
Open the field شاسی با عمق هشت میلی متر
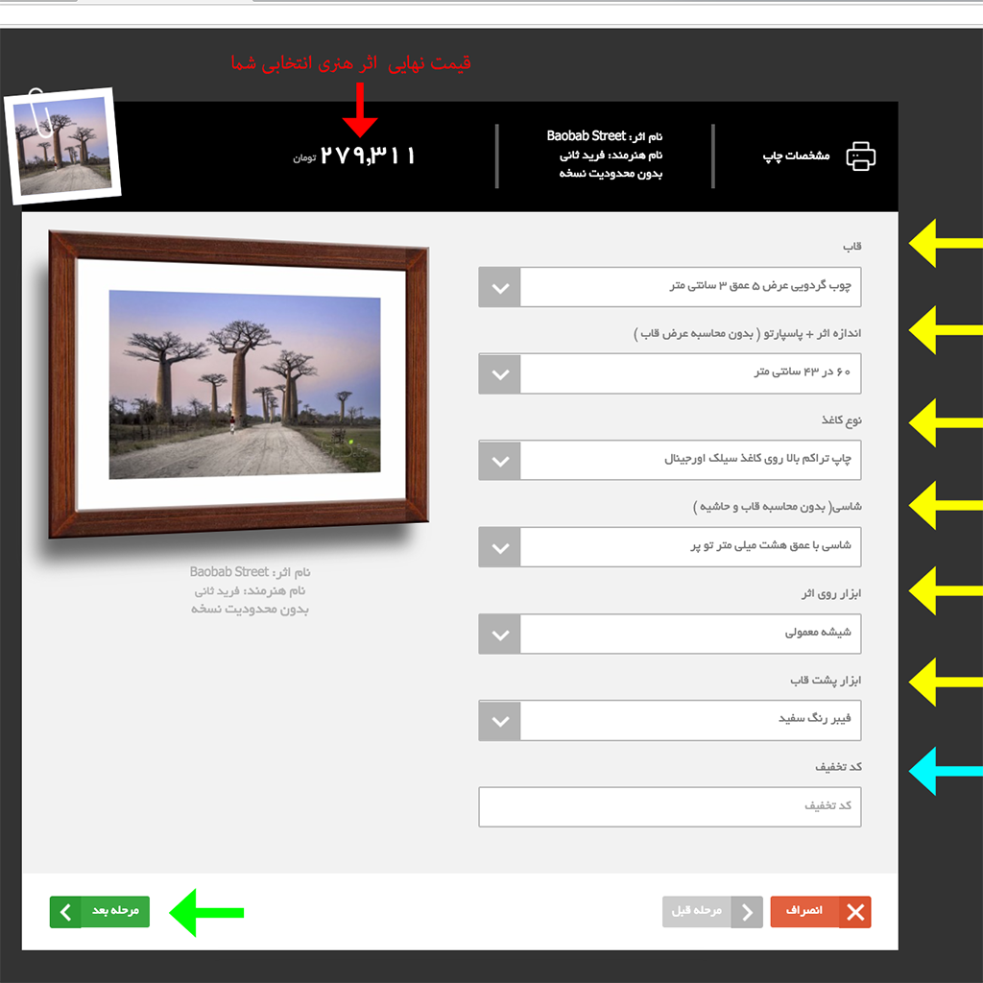[669, 547]
